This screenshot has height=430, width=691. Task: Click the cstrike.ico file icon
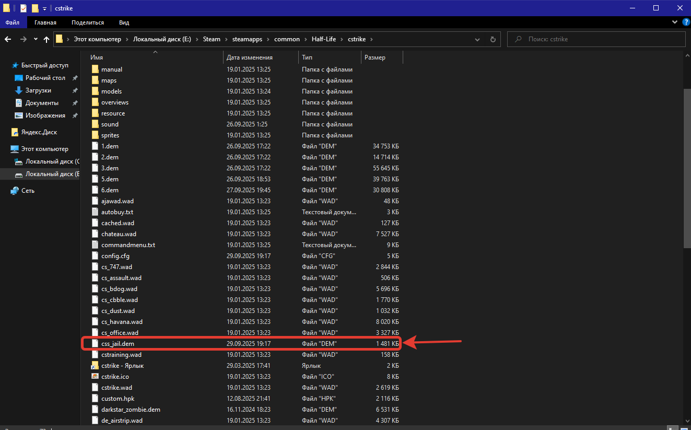95,377
